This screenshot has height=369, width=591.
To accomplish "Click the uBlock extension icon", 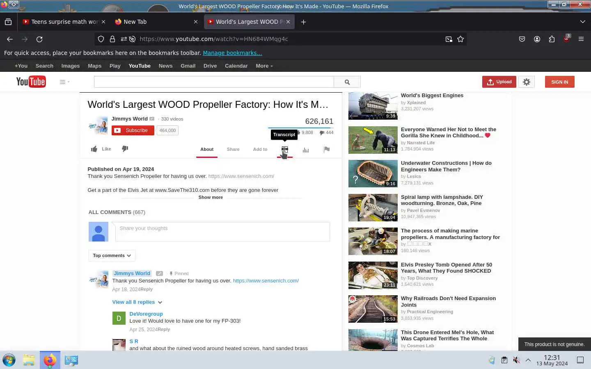I will pyautogui.click(x=566, y=39).
